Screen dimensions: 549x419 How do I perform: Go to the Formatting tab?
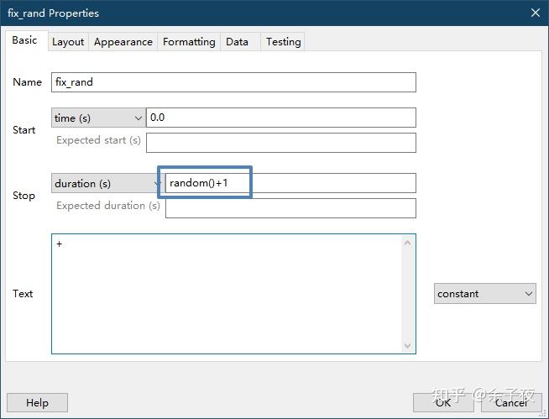click(189, 42)
